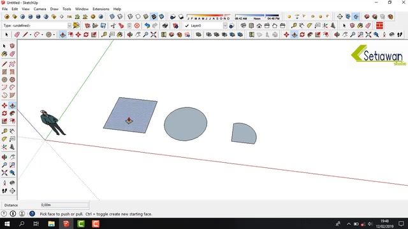Click the red circle Erase icon
Screen dimensions: 408x229
coord(137,25)
